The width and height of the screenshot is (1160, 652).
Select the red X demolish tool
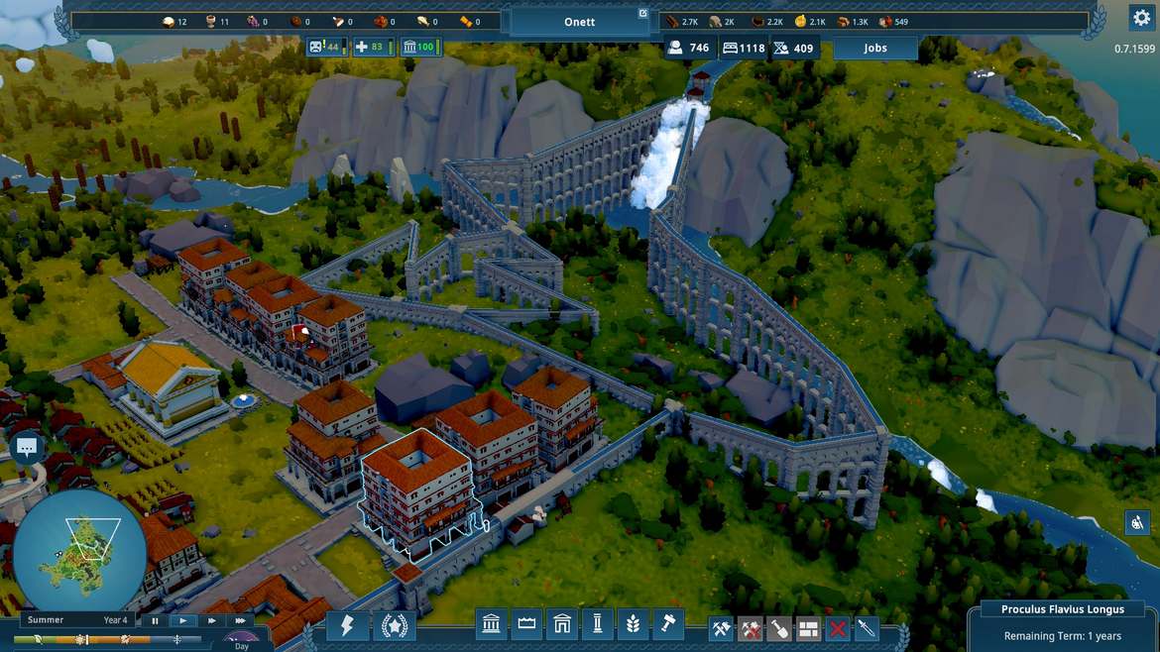[838, 628]
